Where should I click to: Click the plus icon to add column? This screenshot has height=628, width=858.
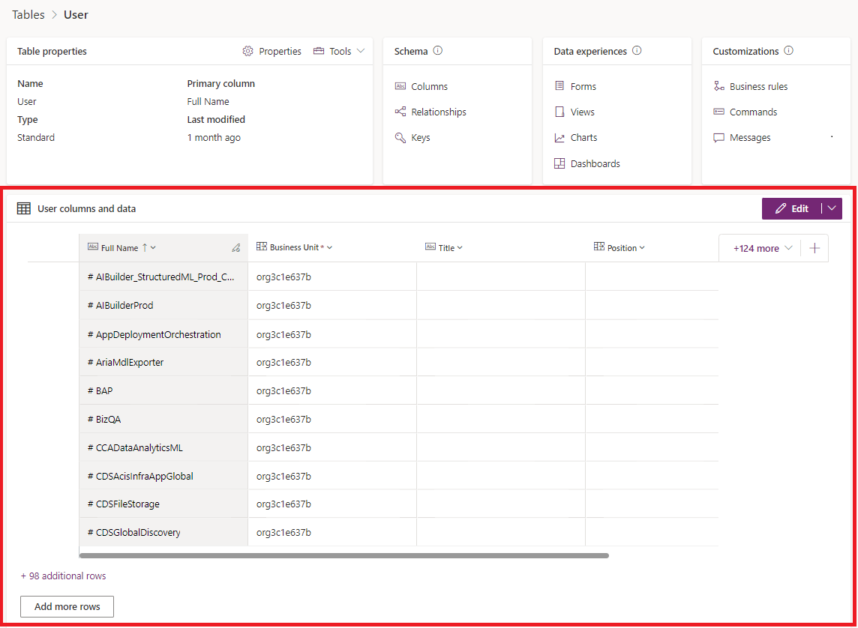(x=814, y=248)
